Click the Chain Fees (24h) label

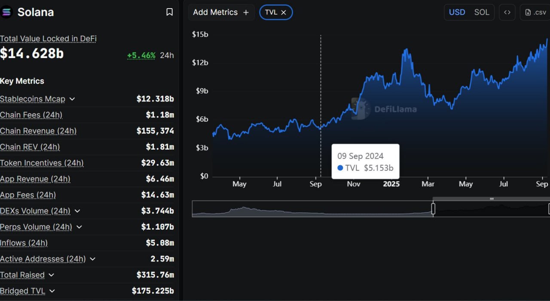31,115
